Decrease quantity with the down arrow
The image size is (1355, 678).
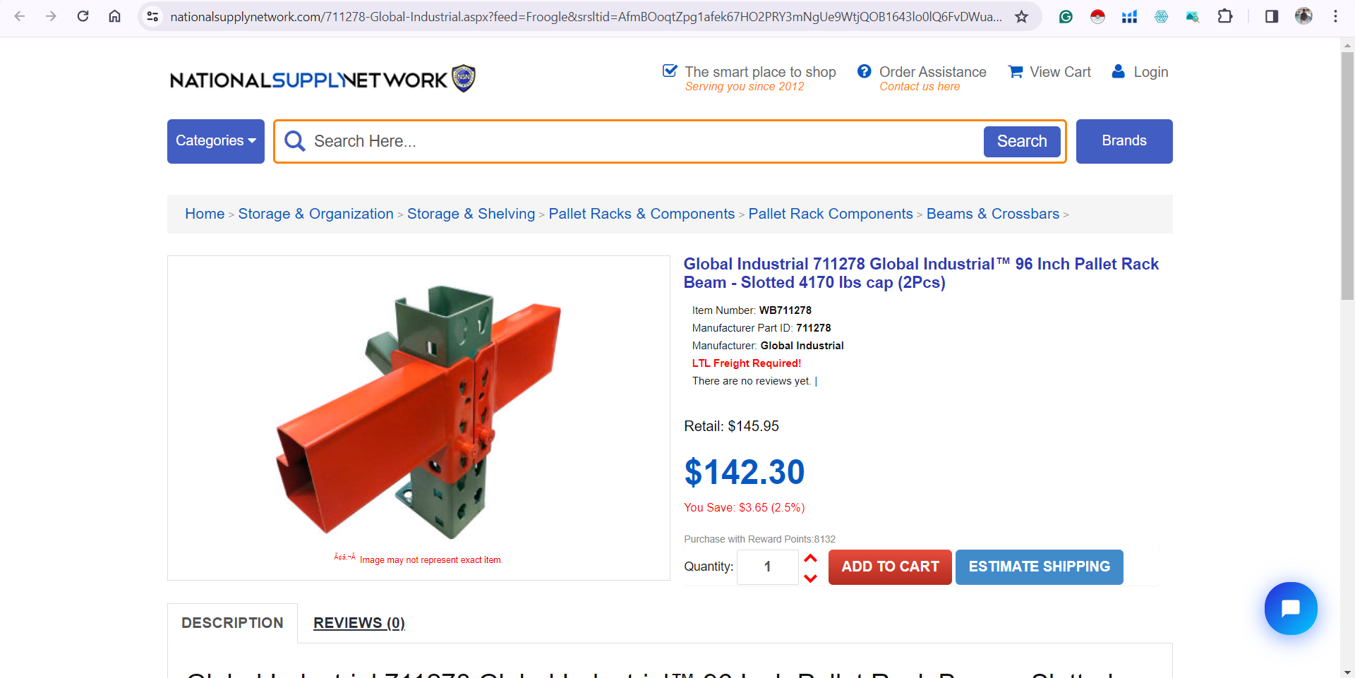pyautogui.click(x=810, y=578)
